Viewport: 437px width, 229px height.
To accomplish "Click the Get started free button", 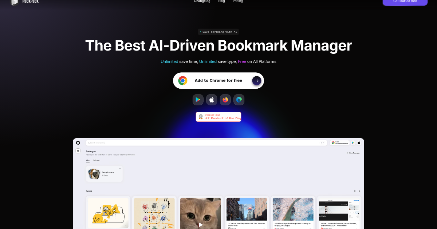I will [405, 2].
